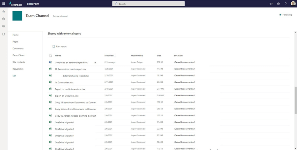Select the 22 hours ago modified value
The height and width of the screenshot is (150, 297).
[110, 62]
